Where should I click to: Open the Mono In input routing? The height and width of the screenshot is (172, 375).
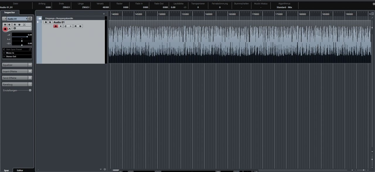(x=18, y=53)
